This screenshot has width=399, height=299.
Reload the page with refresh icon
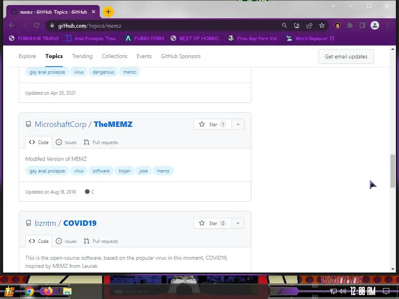(37, 25)
